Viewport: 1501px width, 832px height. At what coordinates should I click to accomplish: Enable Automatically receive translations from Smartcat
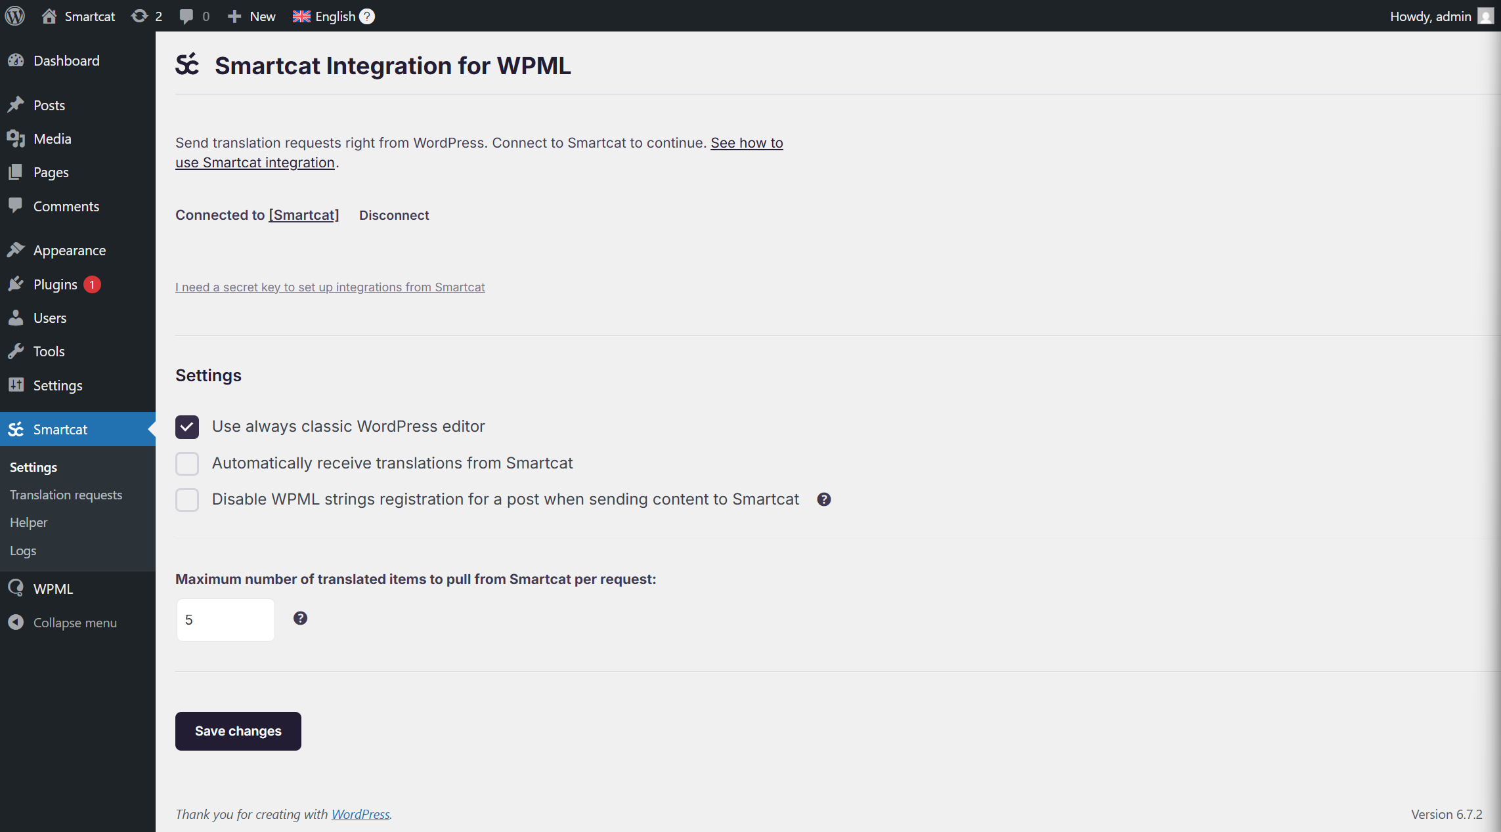(x=187, y=463)
